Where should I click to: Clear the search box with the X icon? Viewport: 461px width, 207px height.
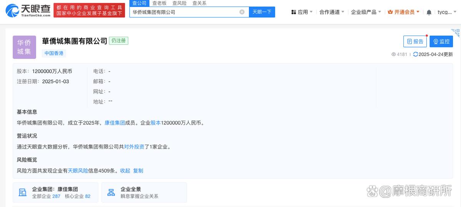[242, 12]
